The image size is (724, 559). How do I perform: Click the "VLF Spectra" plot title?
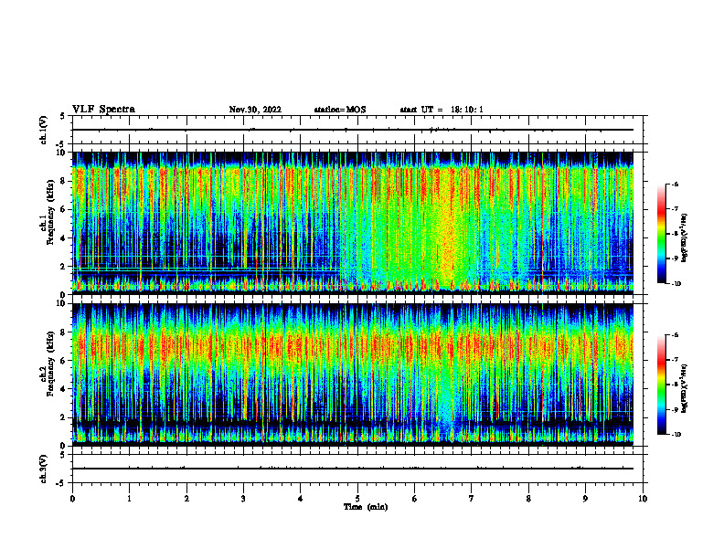103,110
